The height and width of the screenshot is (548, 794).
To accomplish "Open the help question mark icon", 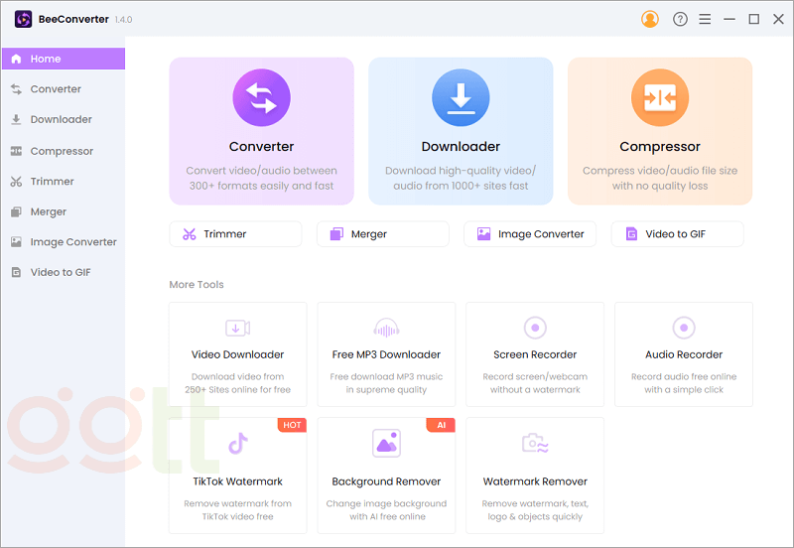I will pyautogui.click(x=680, y=19).
